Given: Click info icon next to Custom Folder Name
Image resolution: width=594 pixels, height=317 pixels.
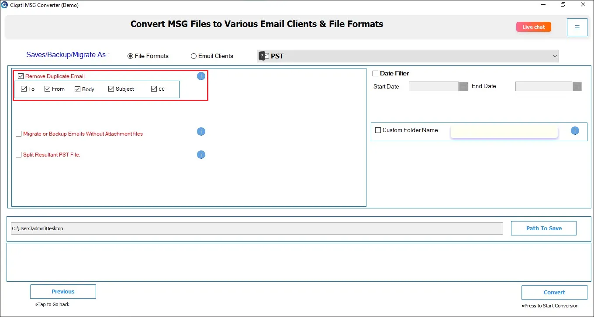Looking at the screenshot, I should [x=575, y=130].
